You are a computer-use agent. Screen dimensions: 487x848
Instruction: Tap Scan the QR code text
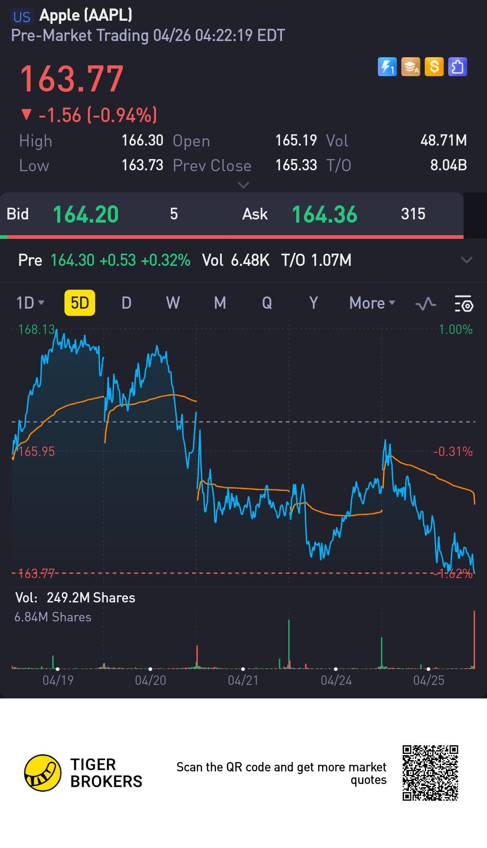[x=281, y=773]
